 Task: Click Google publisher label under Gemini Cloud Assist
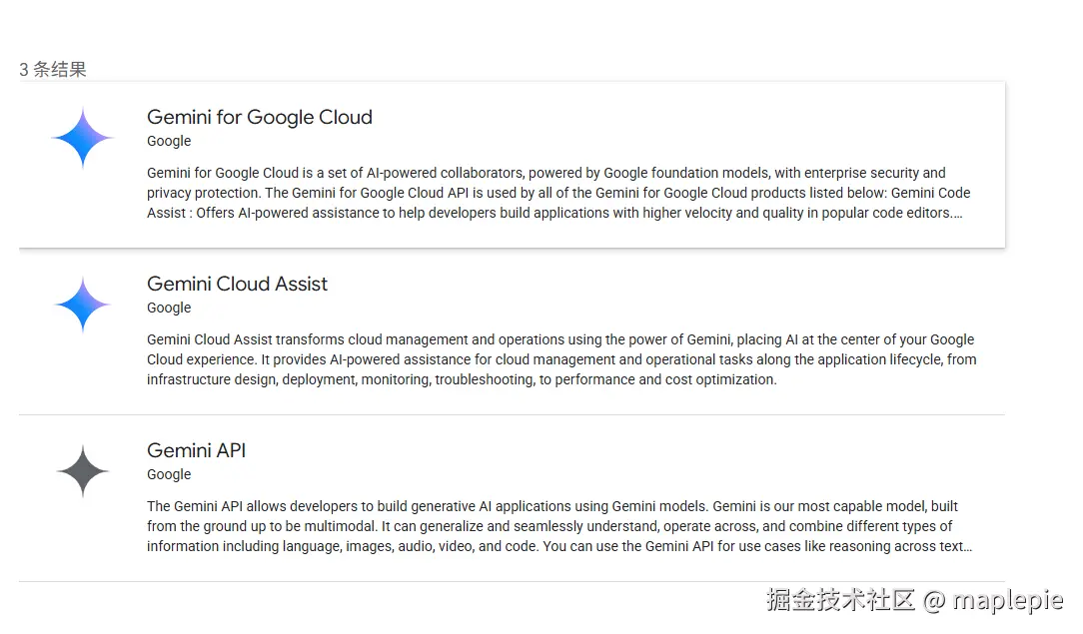[x=169, y=308]
